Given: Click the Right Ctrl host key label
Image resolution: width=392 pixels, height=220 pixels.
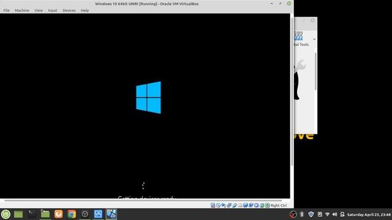Looking at the screenshot, I should point(279,205).
